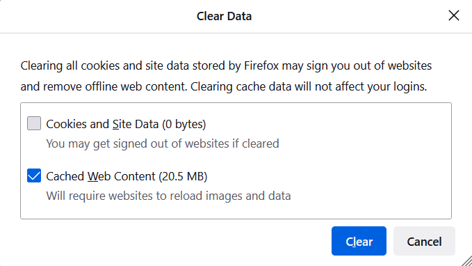Enable the Cookies and Site Data checkbox

(34, 123)
